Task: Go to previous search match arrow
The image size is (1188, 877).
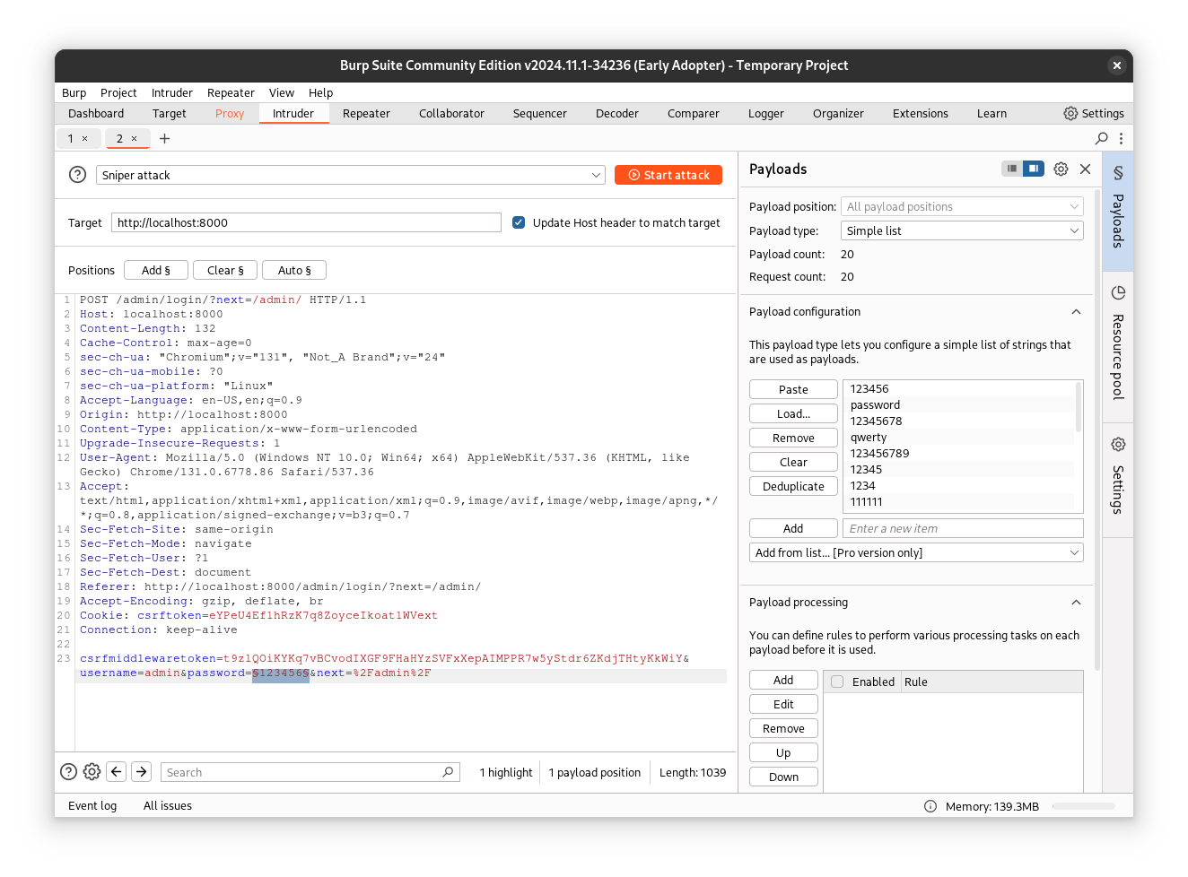Action: click(117, 771)
